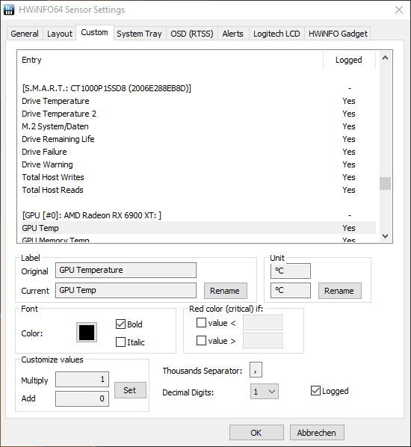This screenshot has height=447, width=411.
Task: Click the Multiply value field
Action: click(82, 380)
